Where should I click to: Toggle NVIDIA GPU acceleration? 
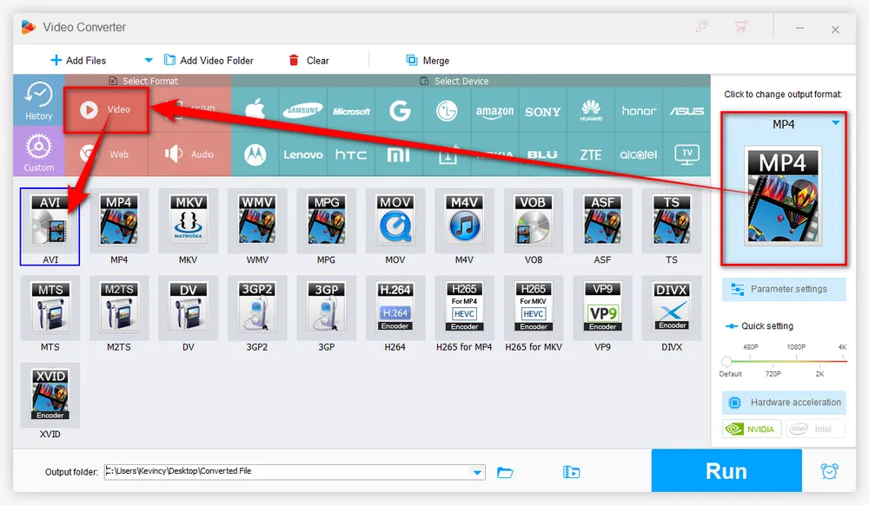coord(753,429)
